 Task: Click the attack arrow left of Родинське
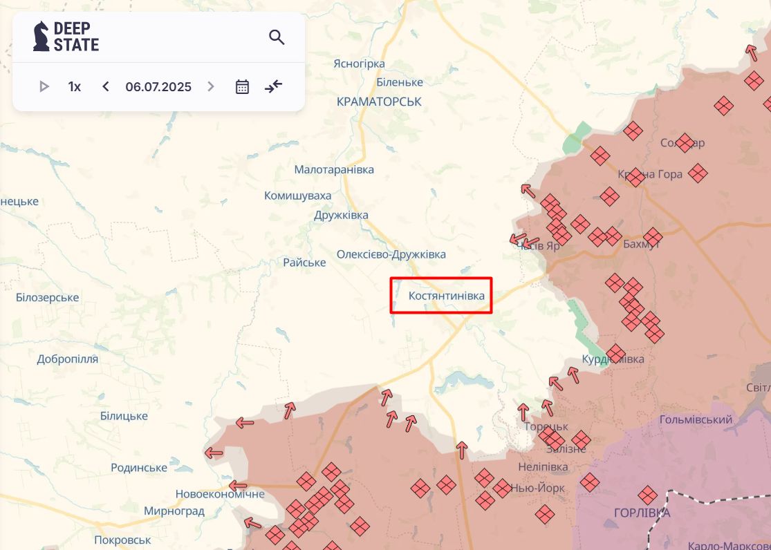click(x=214, y=453)
